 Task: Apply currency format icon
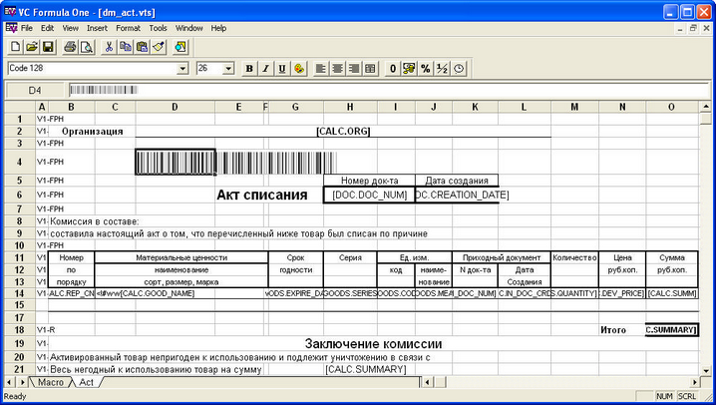click(409, 69)
